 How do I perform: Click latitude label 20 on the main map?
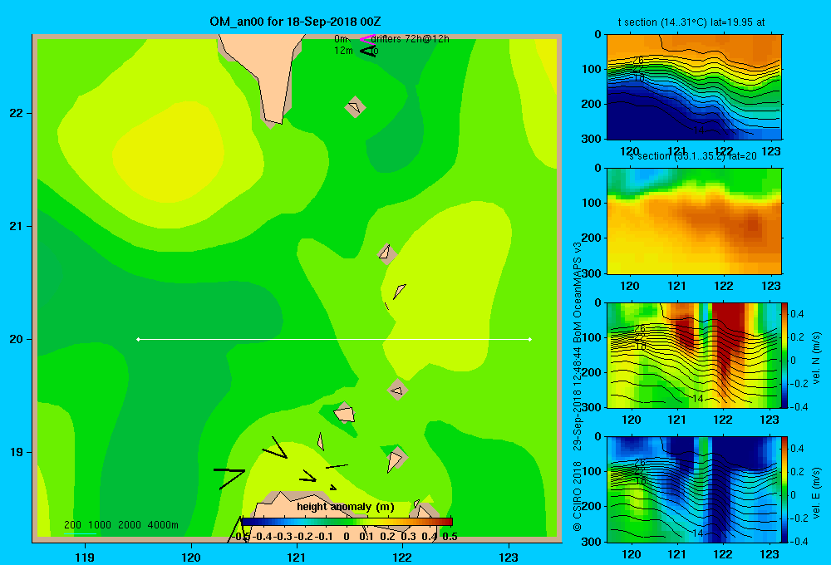[17, 339]
